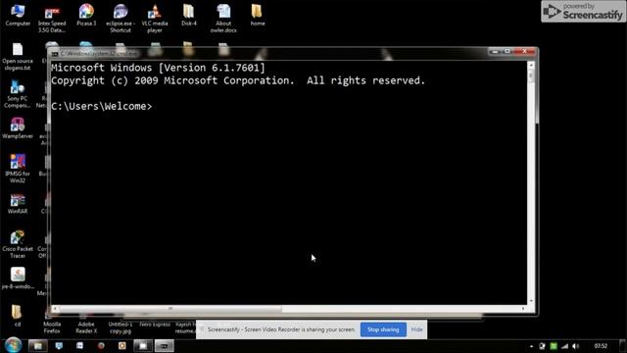Click the Hide link in Screencastify bar
The height and width of the screenshot is (353, 627).
click(x=416, y=329)
